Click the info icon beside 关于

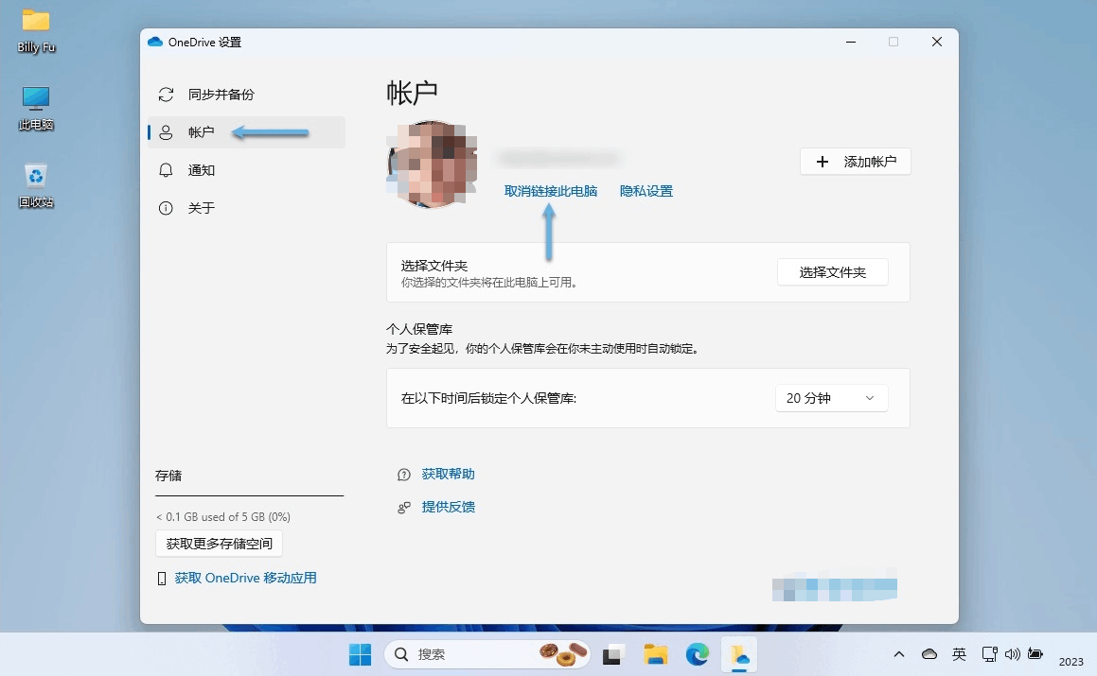pyautogui.click(x=166, y=208)
